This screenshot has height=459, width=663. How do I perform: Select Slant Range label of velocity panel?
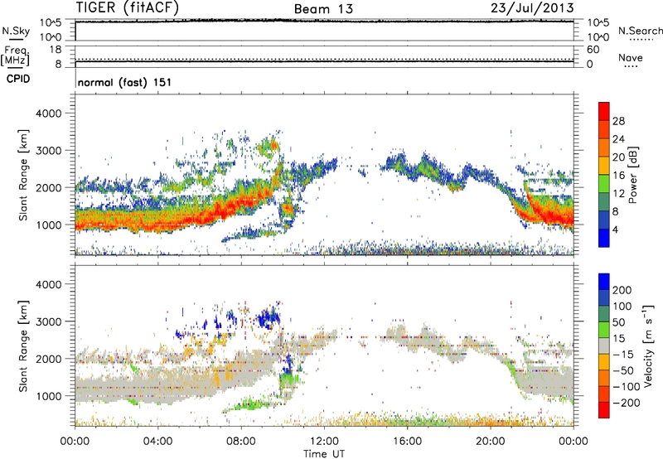click(x=23, y=345)
